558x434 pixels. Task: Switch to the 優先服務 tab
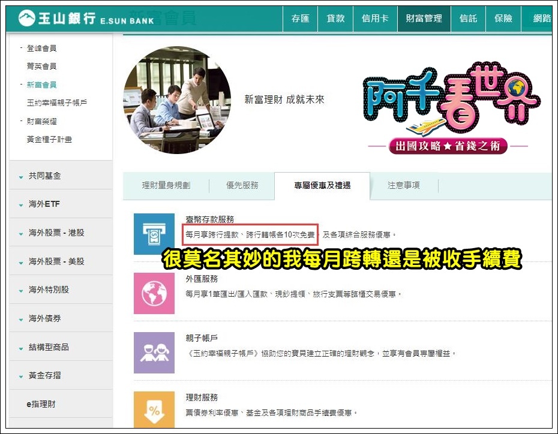(242, 185)
